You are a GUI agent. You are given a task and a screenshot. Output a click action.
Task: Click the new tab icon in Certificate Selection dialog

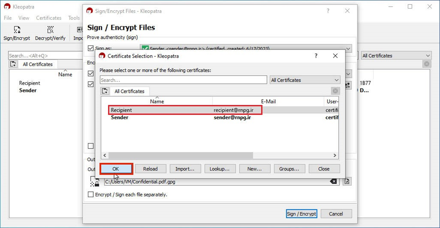tap(105, 91)
